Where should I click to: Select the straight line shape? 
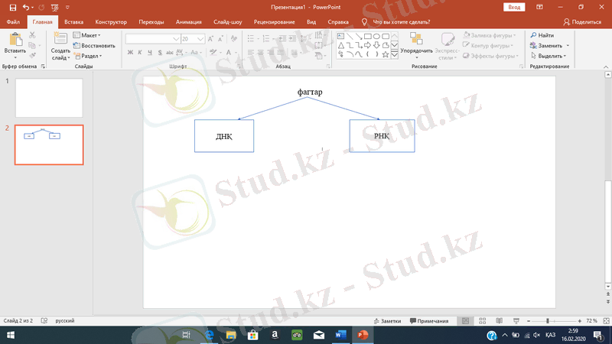coord(350,36)
